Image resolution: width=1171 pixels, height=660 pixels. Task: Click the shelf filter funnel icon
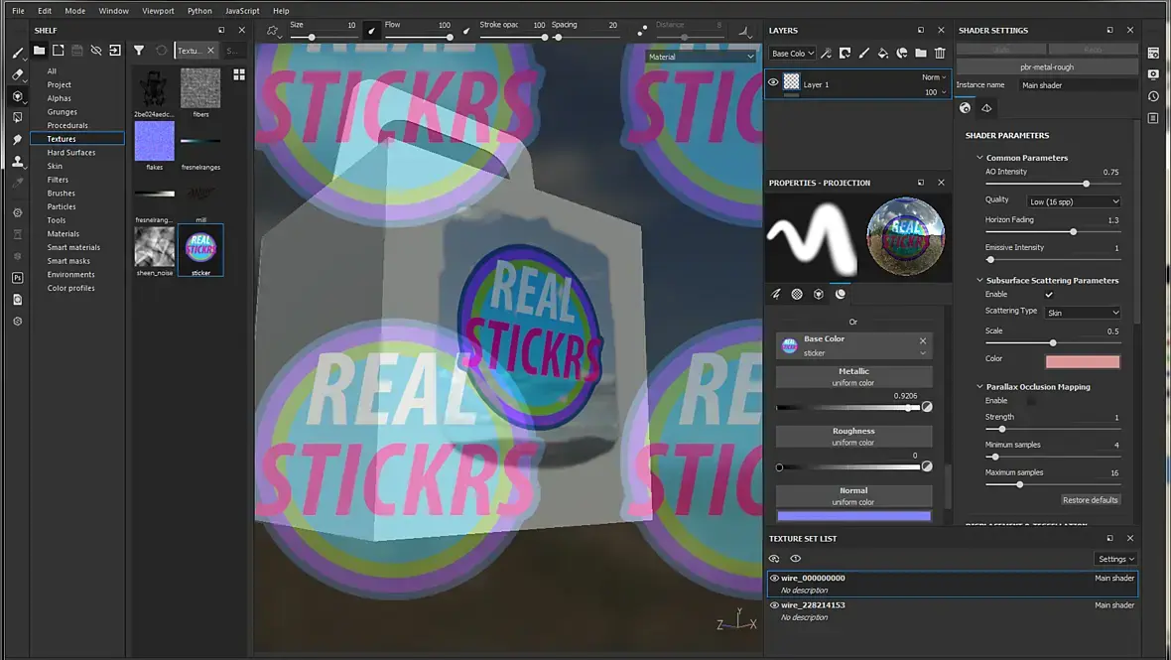(139, 50)
